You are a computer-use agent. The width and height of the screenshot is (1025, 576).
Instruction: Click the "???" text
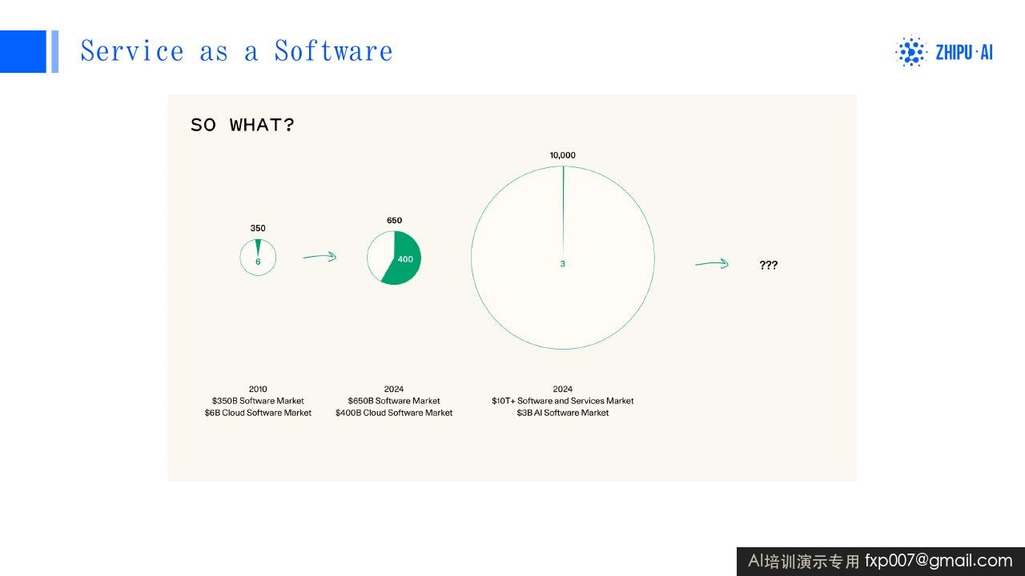[x=769, y=265]
